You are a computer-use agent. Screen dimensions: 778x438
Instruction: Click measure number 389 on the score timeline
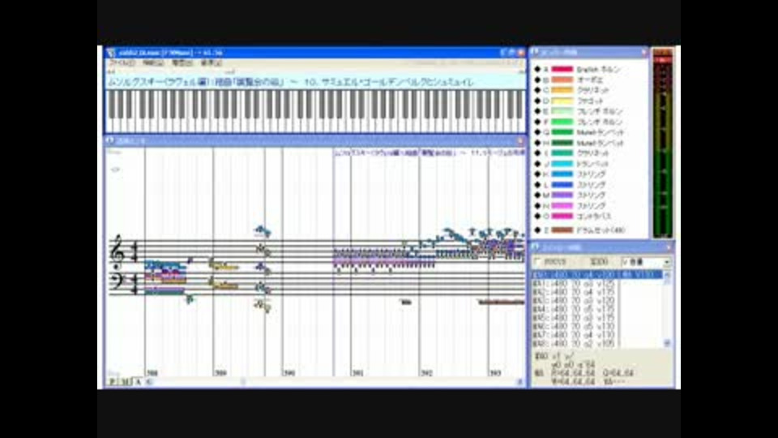click(x=220, y=372)
